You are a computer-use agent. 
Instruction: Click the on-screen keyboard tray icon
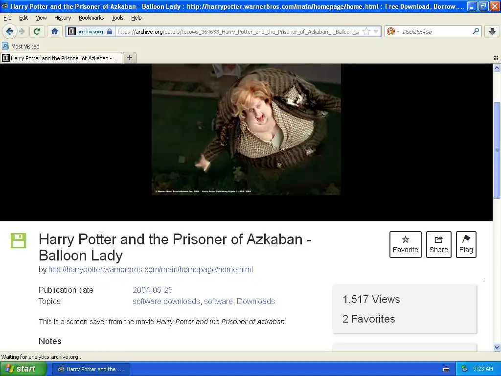[x=446, y=369]
